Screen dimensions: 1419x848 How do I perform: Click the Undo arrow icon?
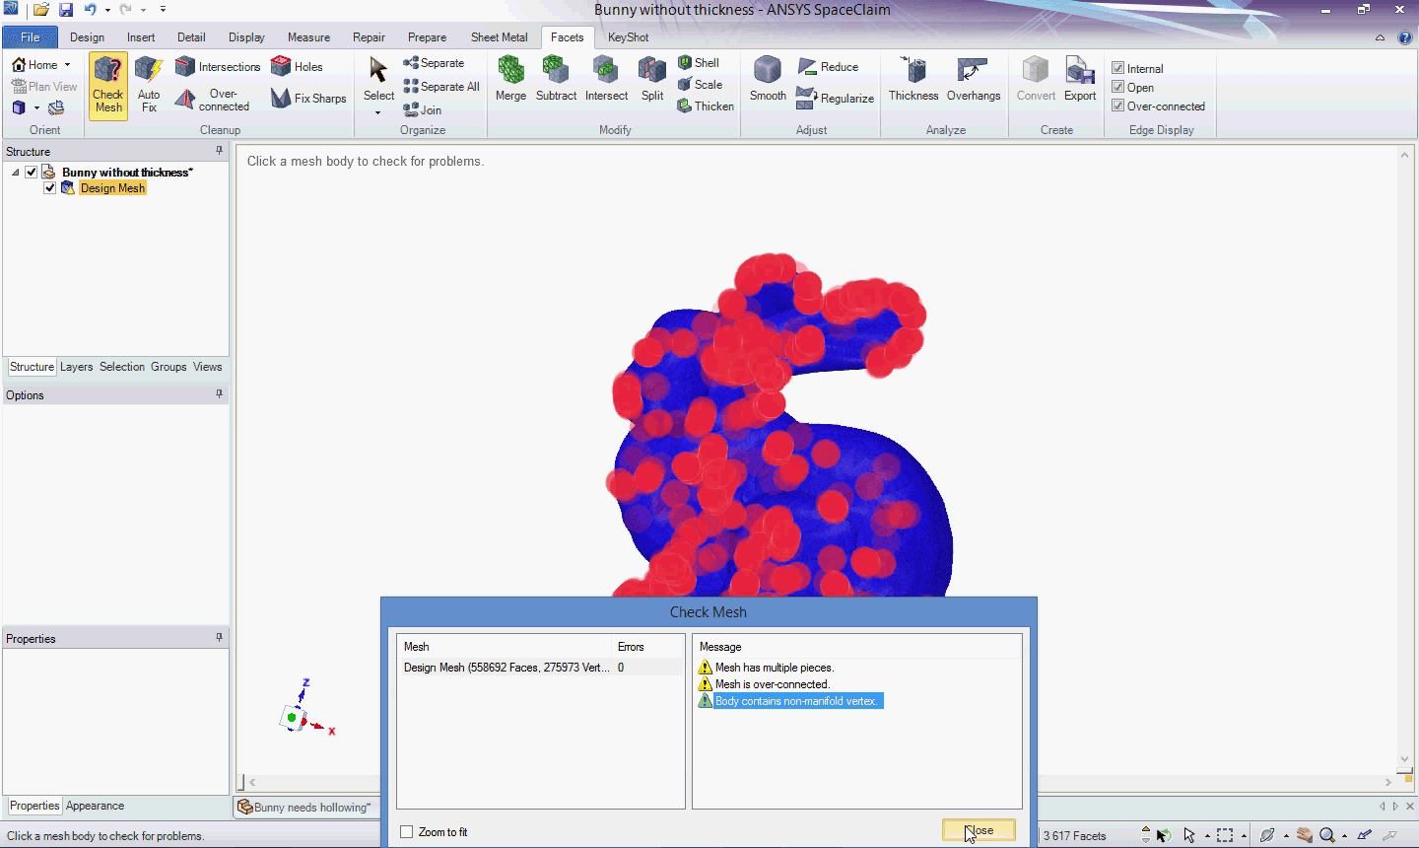91,10
